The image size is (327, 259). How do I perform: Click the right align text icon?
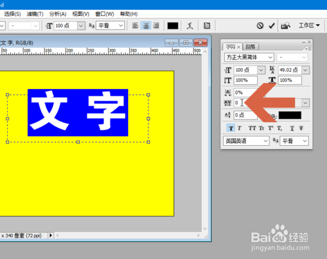coord(156,26)
